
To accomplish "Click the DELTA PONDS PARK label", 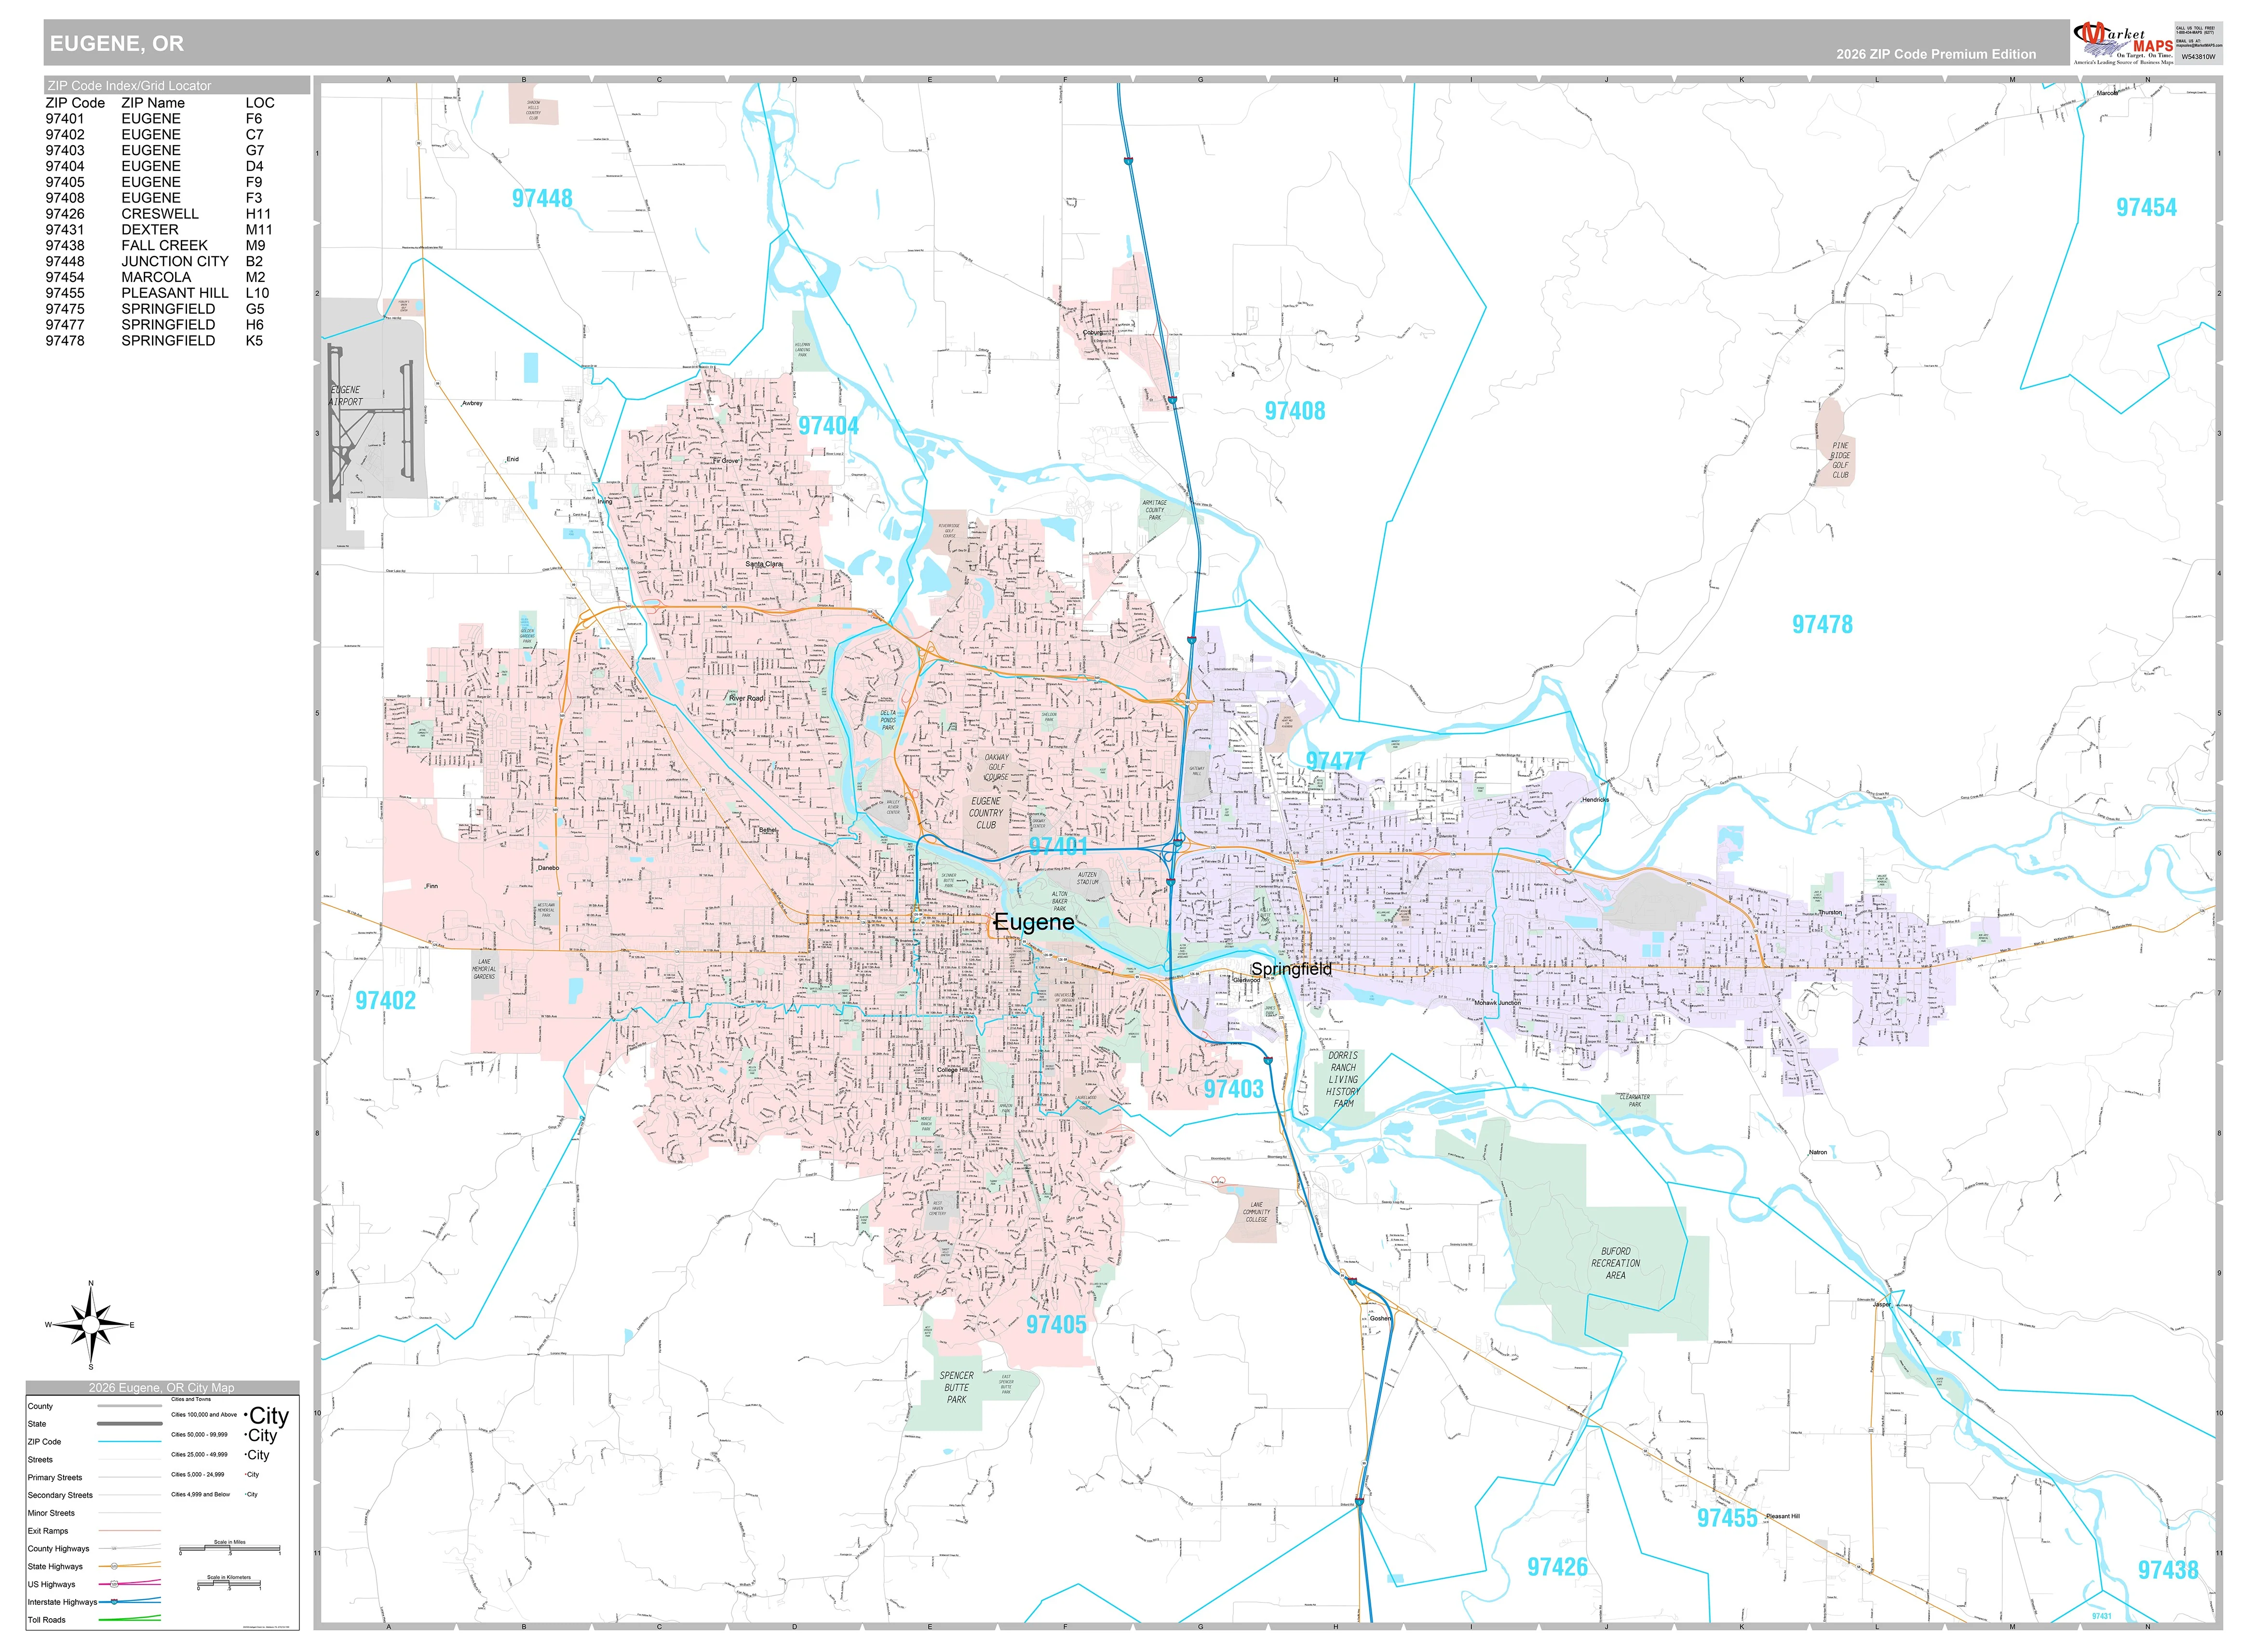I will coord(889,720).
